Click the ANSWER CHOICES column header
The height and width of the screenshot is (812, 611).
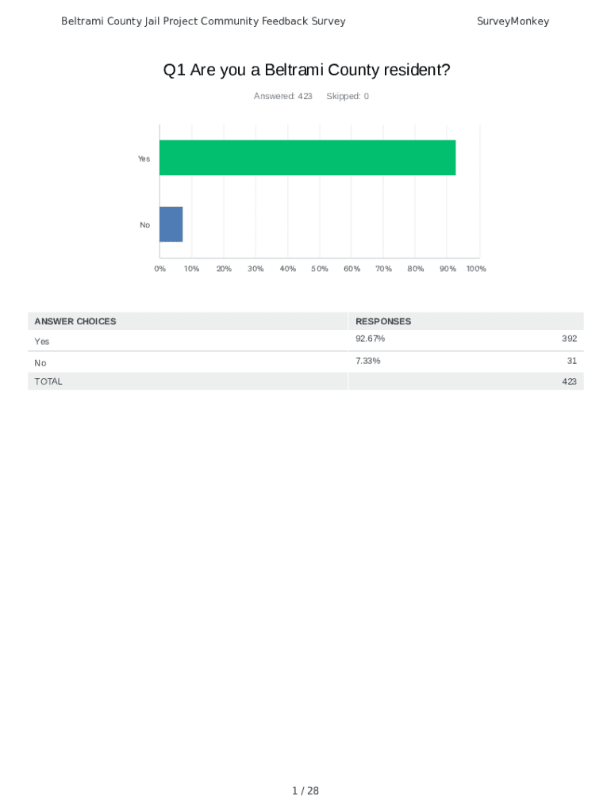(75, 321)
